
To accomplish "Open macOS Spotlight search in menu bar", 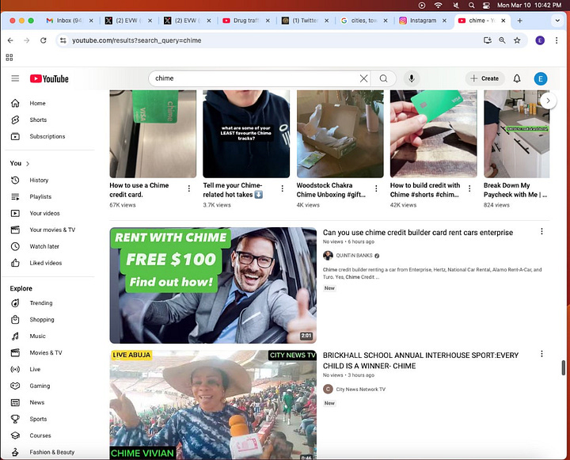I will coord(472,5).
